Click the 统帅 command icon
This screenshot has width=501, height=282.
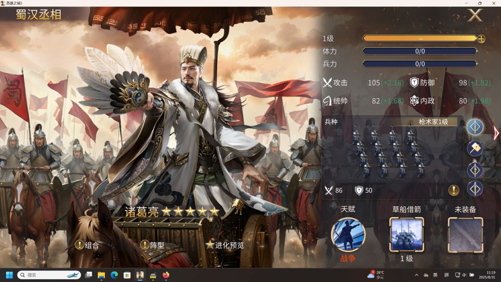pyautogui.click(x=327, y=101)
